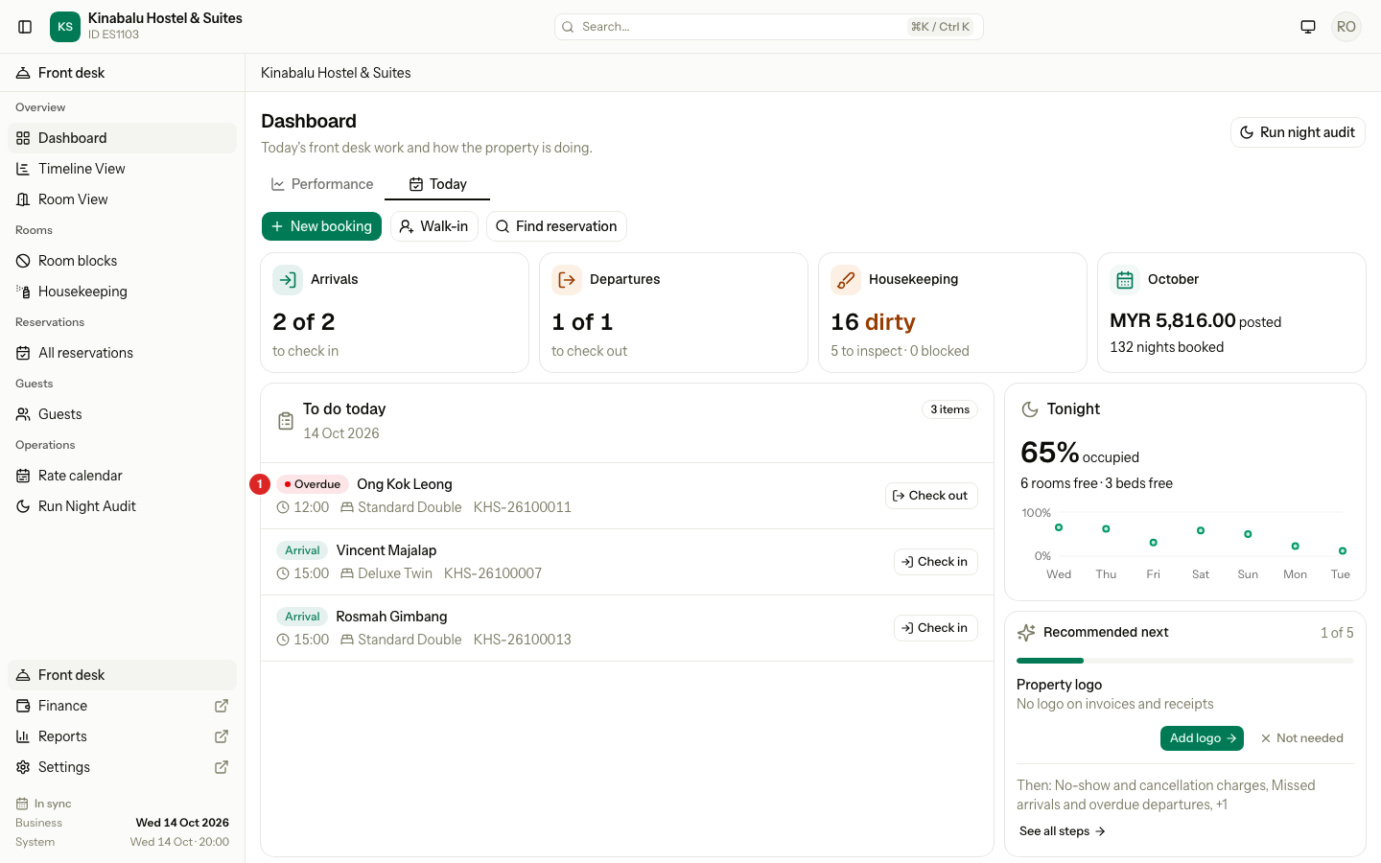Click the KS property logo badge
Image resolution: width=1381 pixels, height=863 pixels.
click(x=65, y=27)
